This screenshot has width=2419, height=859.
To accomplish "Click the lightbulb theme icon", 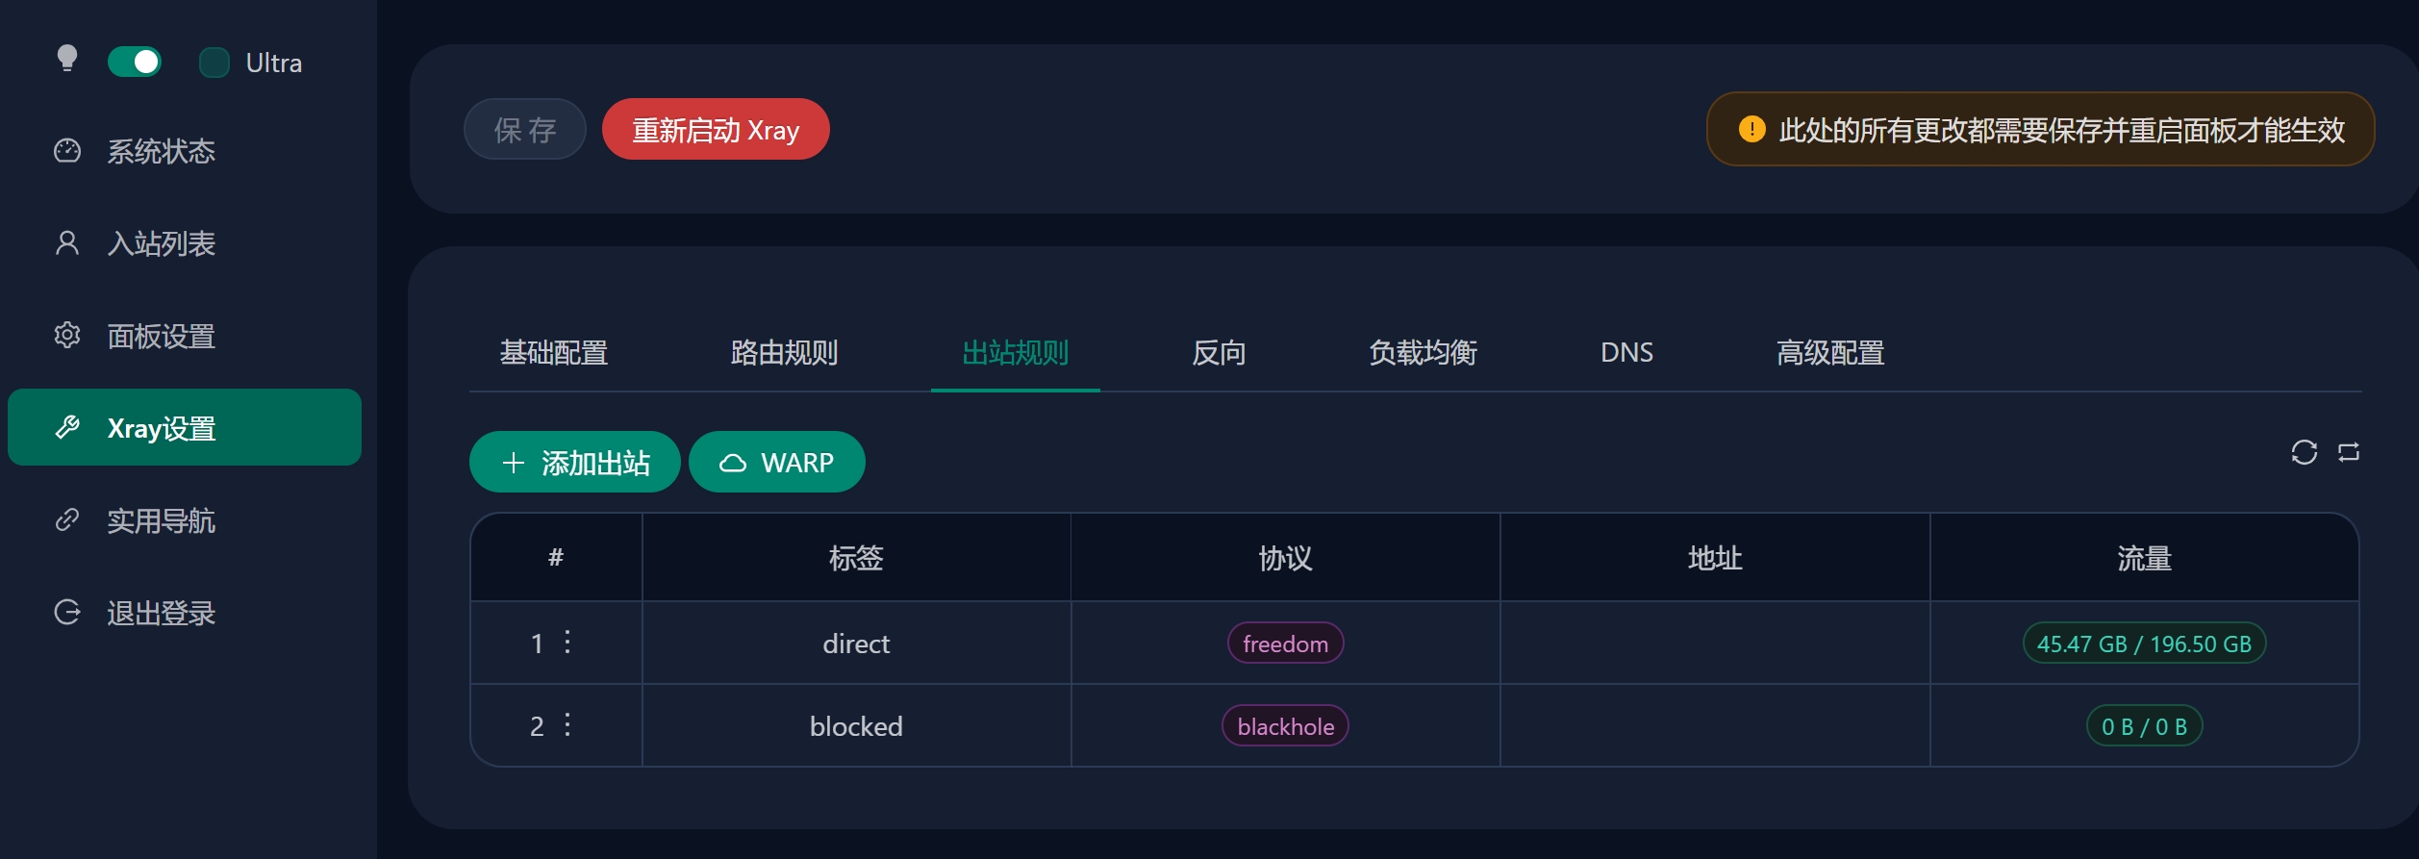I will click(66, 60).
